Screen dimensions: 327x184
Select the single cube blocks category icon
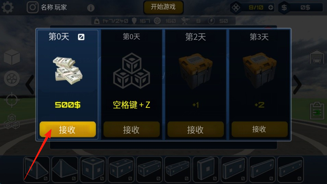coord(12,57)
